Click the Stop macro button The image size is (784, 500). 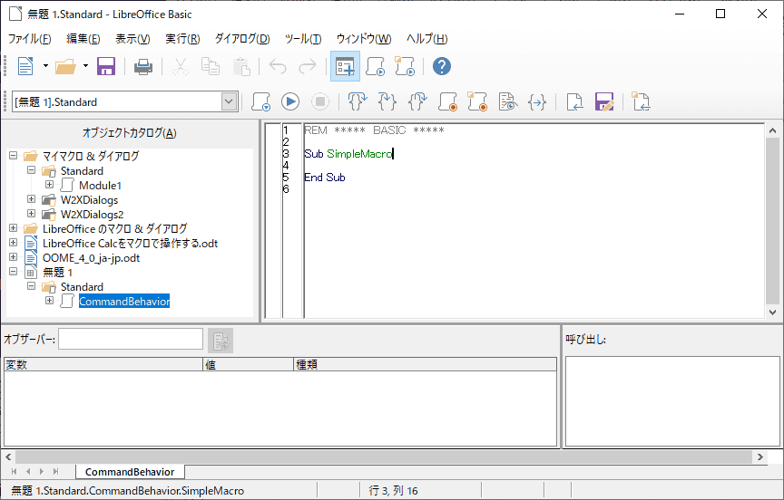pos(320,101)
